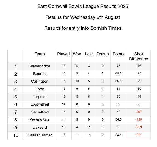
Task: Click Camelford's red -207 shot difference
Action: [139, 112]
